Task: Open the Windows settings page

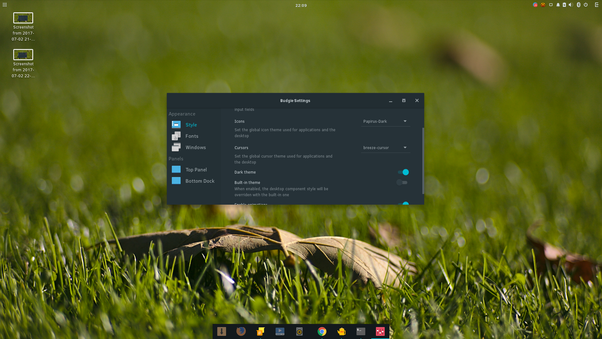Action: [194, 147]
